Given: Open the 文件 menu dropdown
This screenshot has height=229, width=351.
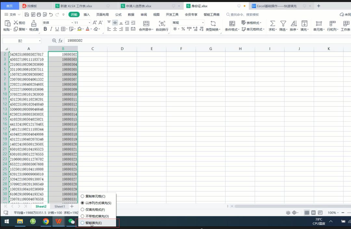Looking at the screenshot, I should [x=13, y=15].
